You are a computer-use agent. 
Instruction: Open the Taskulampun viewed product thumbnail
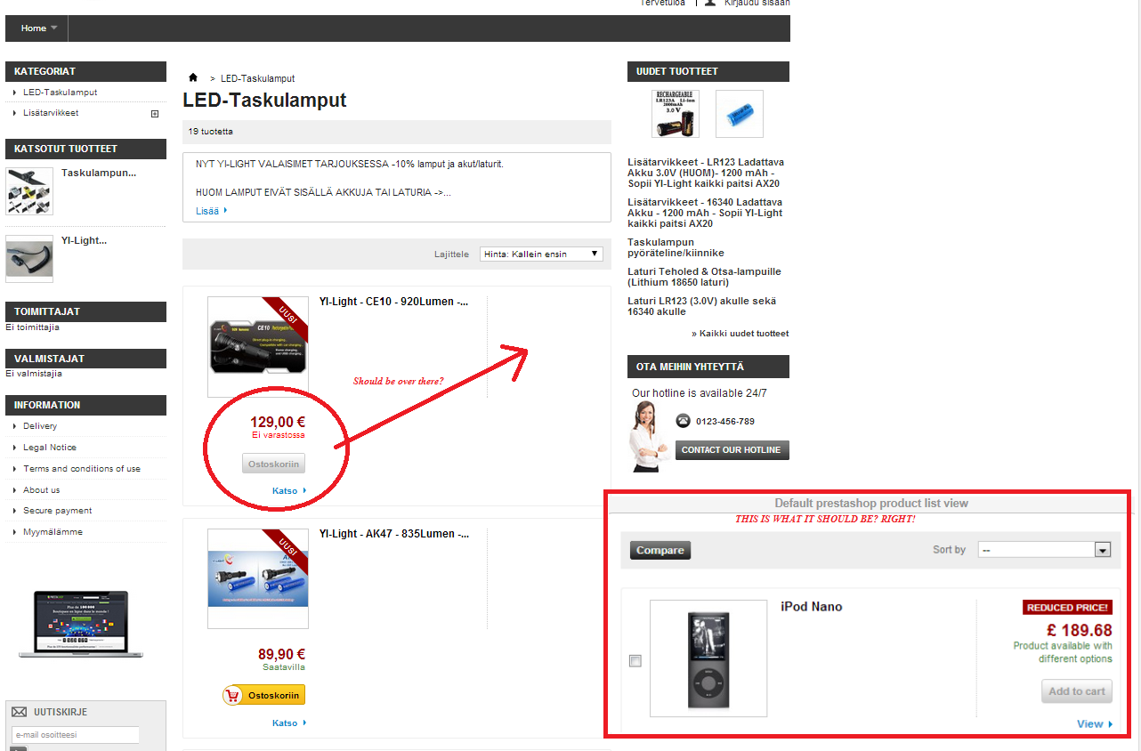28,190
